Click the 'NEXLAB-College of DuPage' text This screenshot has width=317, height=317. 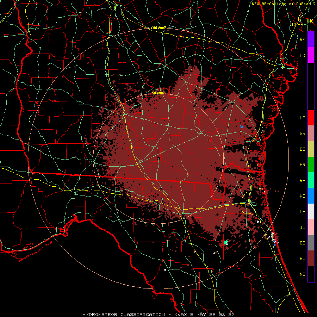282,4
